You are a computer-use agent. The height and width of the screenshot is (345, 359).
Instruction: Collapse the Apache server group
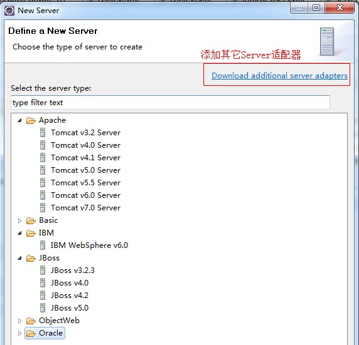(19, 120)
